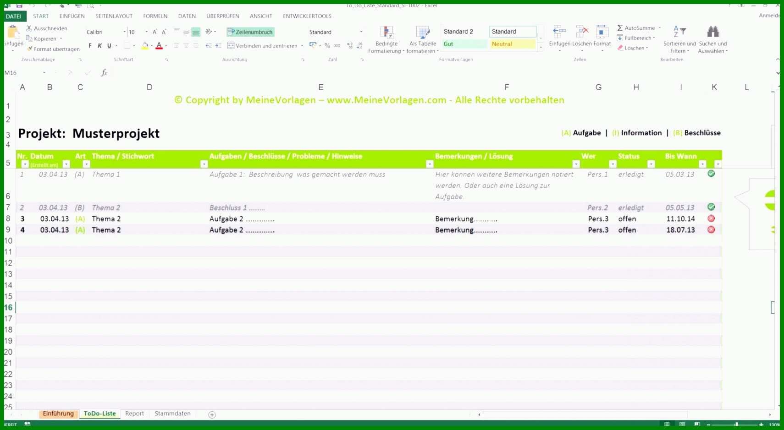Open Bedingte Formatierung
784x430 pixels.
386,39
